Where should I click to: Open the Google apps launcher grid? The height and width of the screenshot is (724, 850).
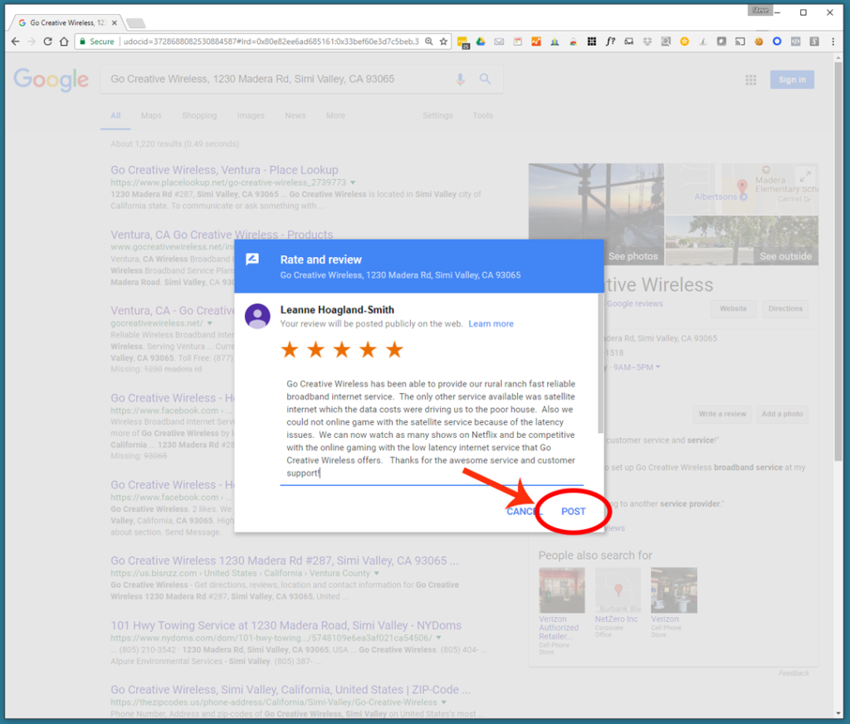point(750,80)
